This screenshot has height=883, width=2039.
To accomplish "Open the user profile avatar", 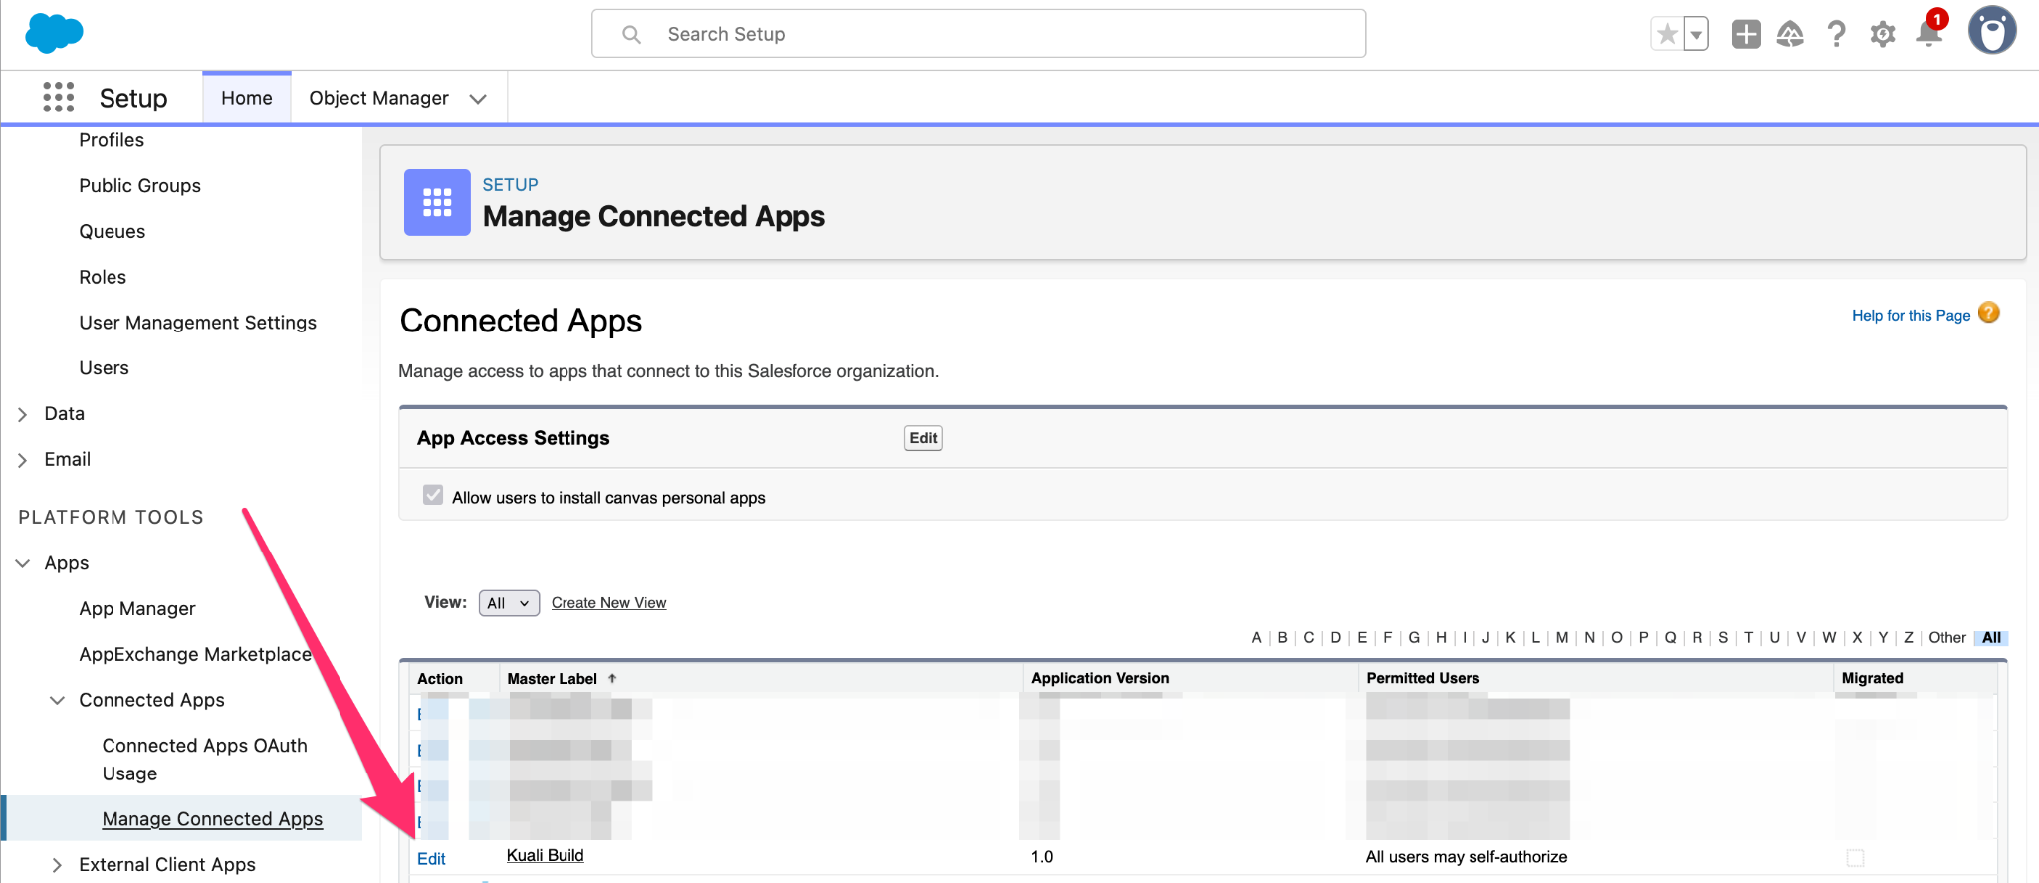I will pyautogui.click(x=1992, y=31).
